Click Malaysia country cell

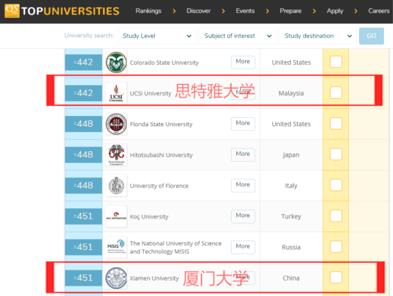tap(291, 94)
